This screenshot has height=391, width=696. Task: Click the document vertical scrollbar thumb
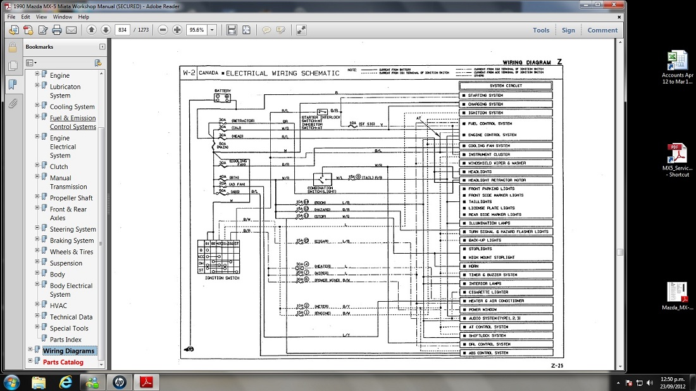(620, 252)
